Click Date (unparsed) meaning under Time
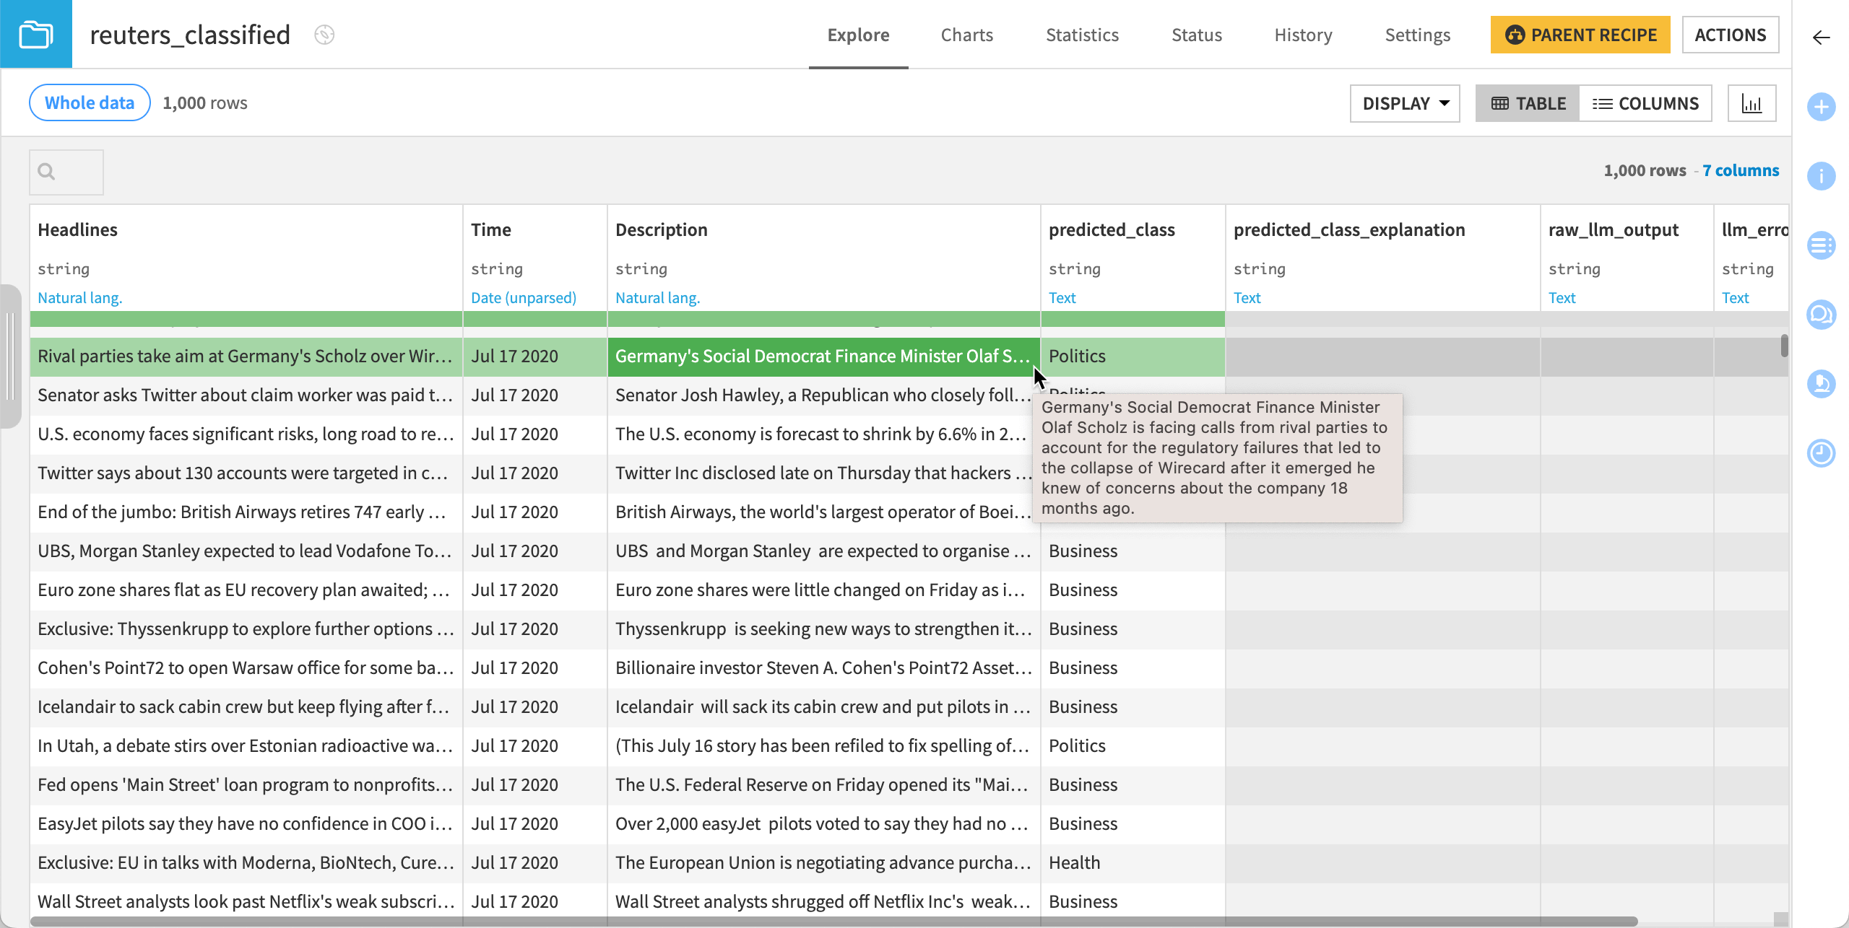This screenshot has width=1849, height=928. point(524,297)
